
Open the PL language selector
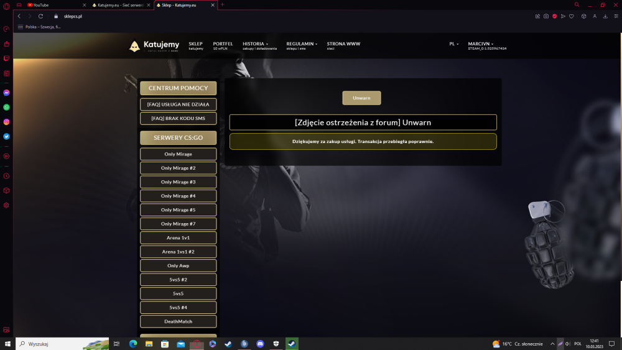tap(454, 44)
